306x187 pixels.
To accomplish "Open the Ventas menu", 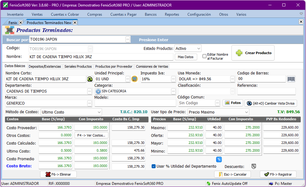I will pos(37,14).
